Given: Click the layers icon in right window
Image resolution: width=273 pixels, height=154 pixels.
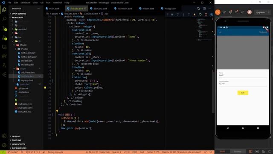Looking at the screenshot, I should point(230,12).
